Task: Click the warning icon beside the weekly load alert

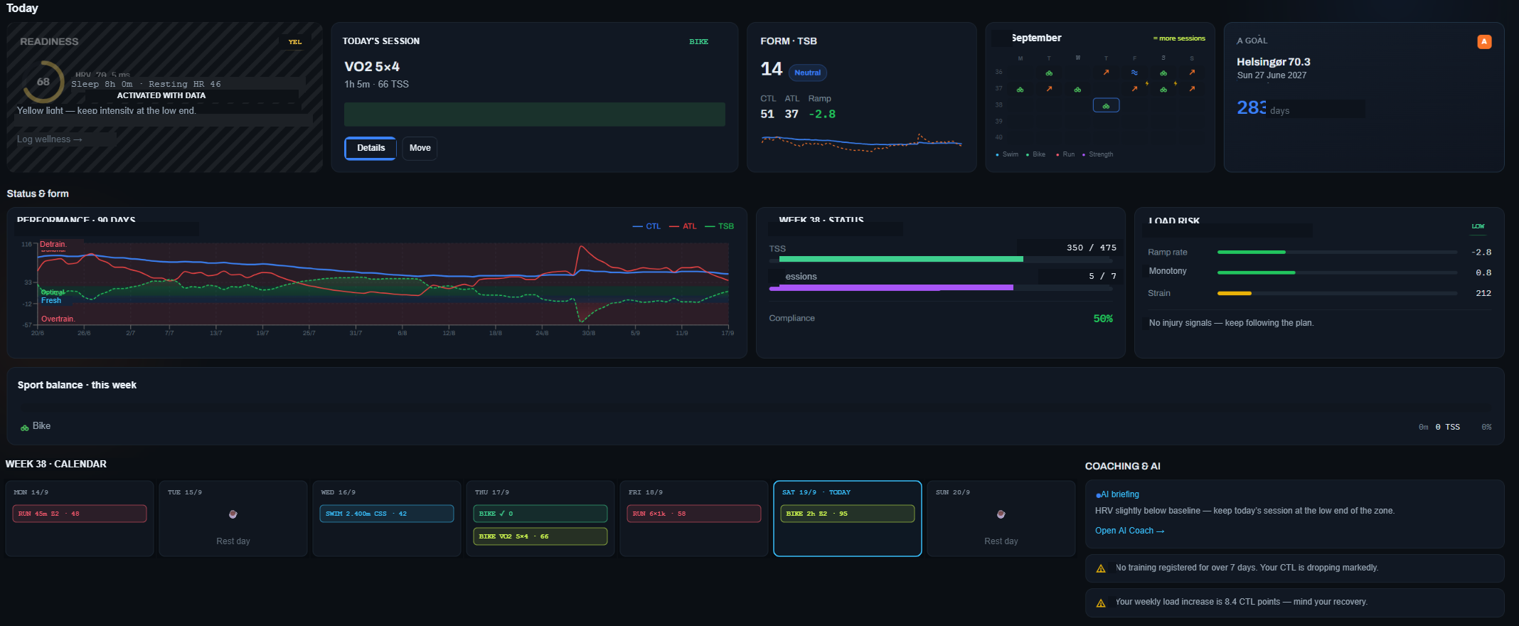Action: (x=1101, y=603)
